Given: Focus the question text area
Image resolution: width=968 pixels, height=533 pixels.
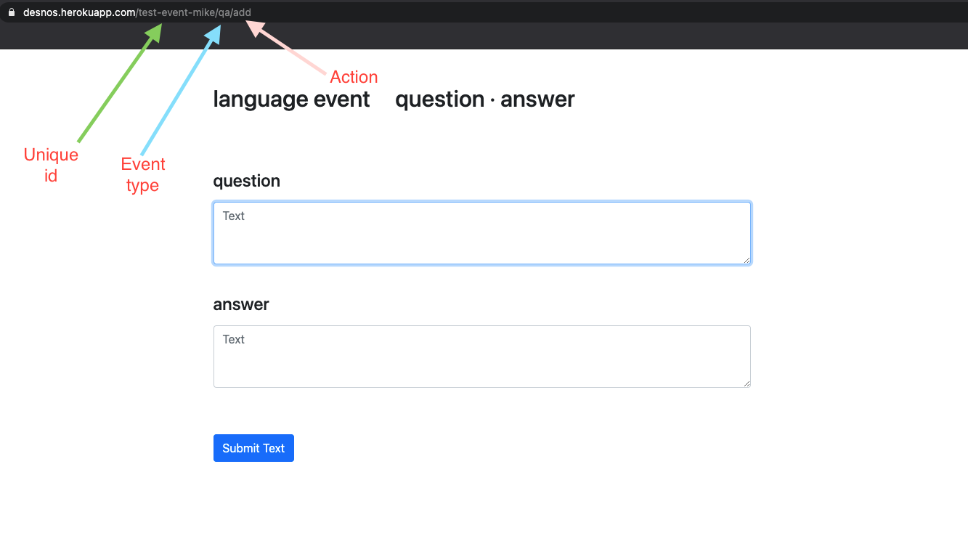Looking at the screenshot, I should tap(481, 233).
